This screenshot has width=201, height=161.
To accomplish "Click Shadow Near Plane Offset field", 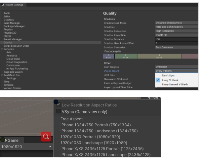I will (x=177, y=43).
